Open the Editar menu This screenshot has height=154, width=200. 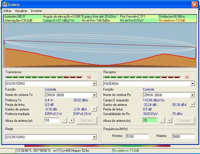coord(7,11)
